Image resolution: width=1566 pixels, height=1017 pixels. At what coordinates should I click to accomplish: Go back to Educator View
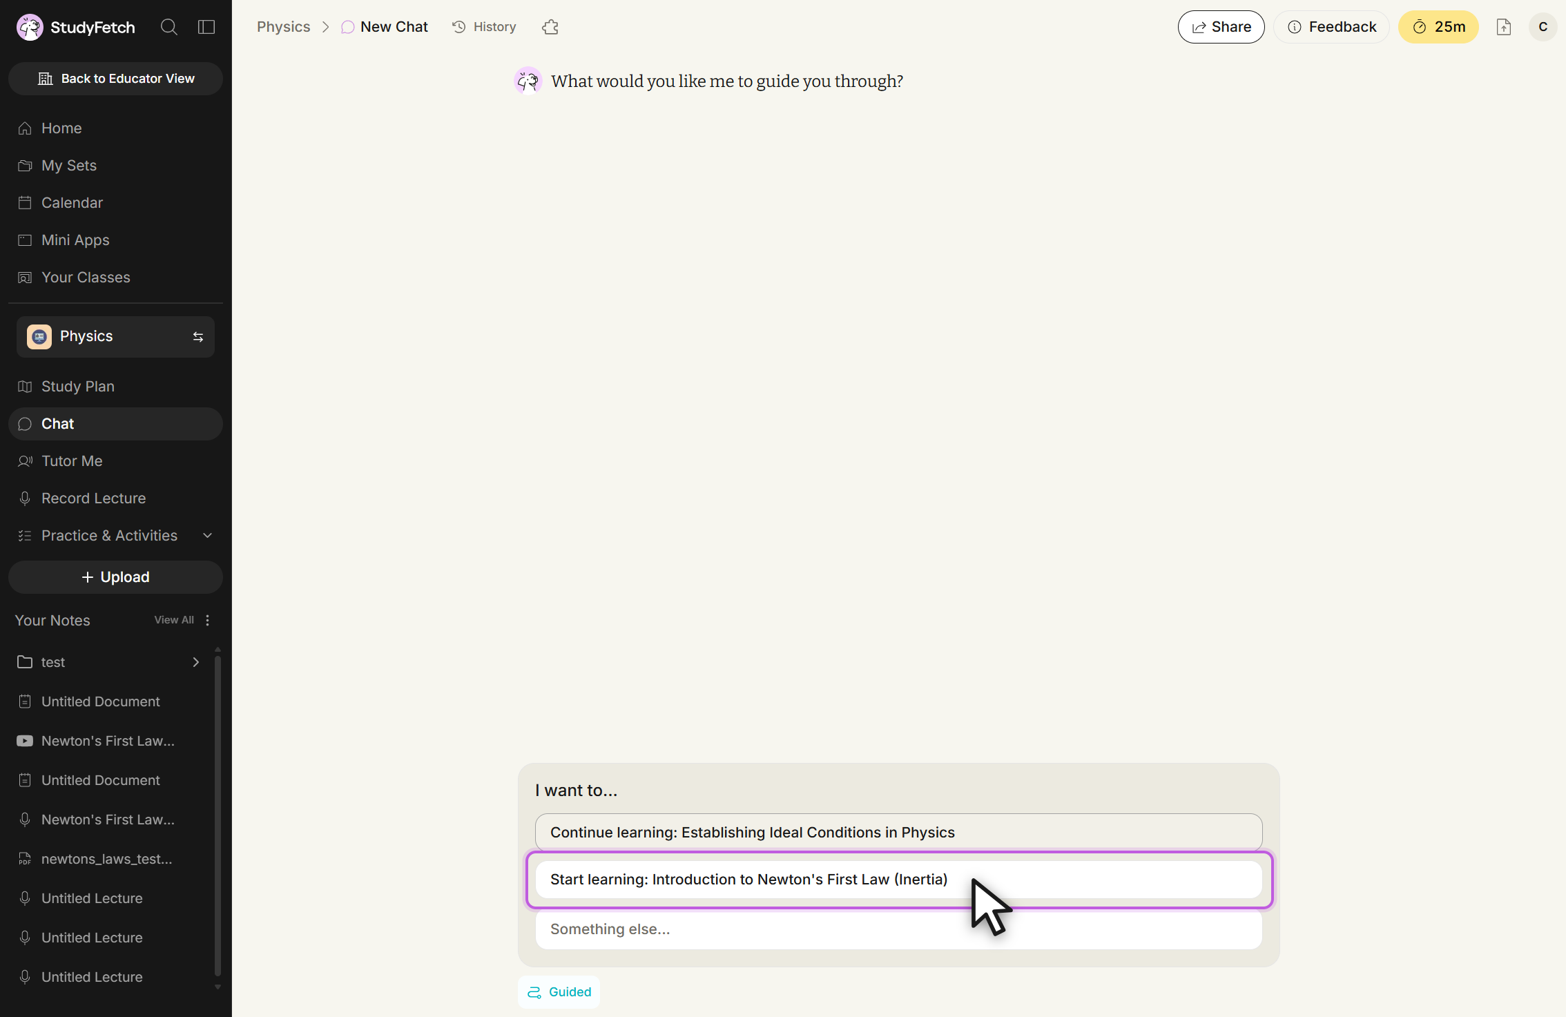point(115,79)
